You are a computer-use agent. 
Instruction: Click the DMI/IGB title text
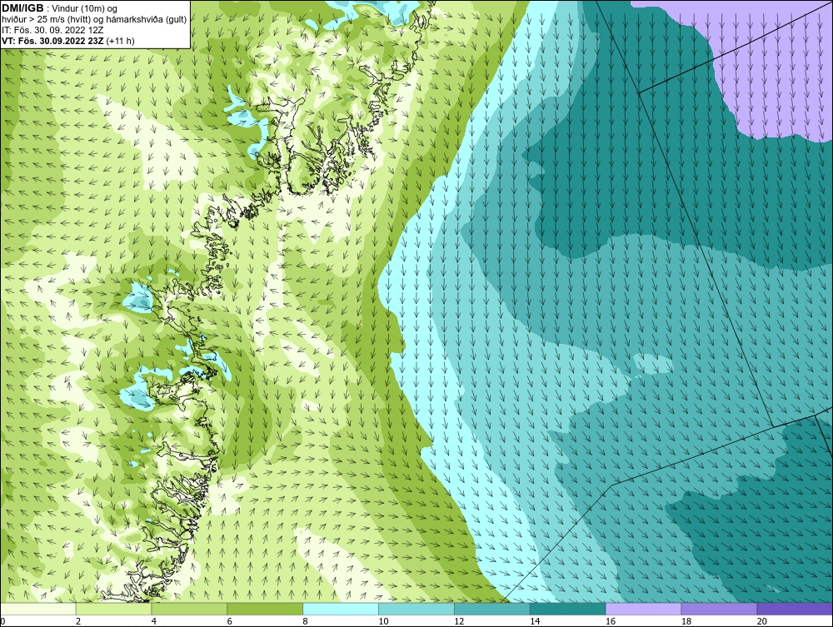[x=22, y=8]
